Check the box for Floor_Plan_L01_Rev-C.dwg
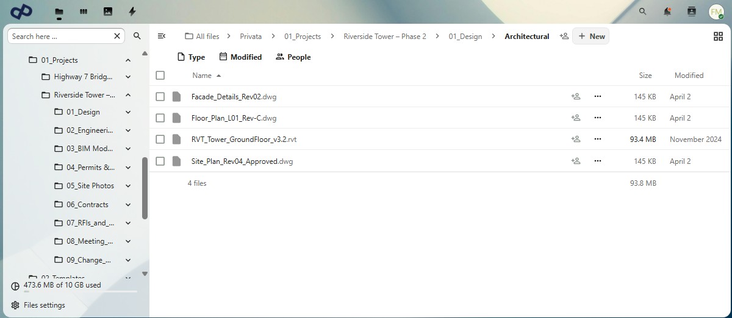This screenshot has width=732, height=318. tap(160, 118)
